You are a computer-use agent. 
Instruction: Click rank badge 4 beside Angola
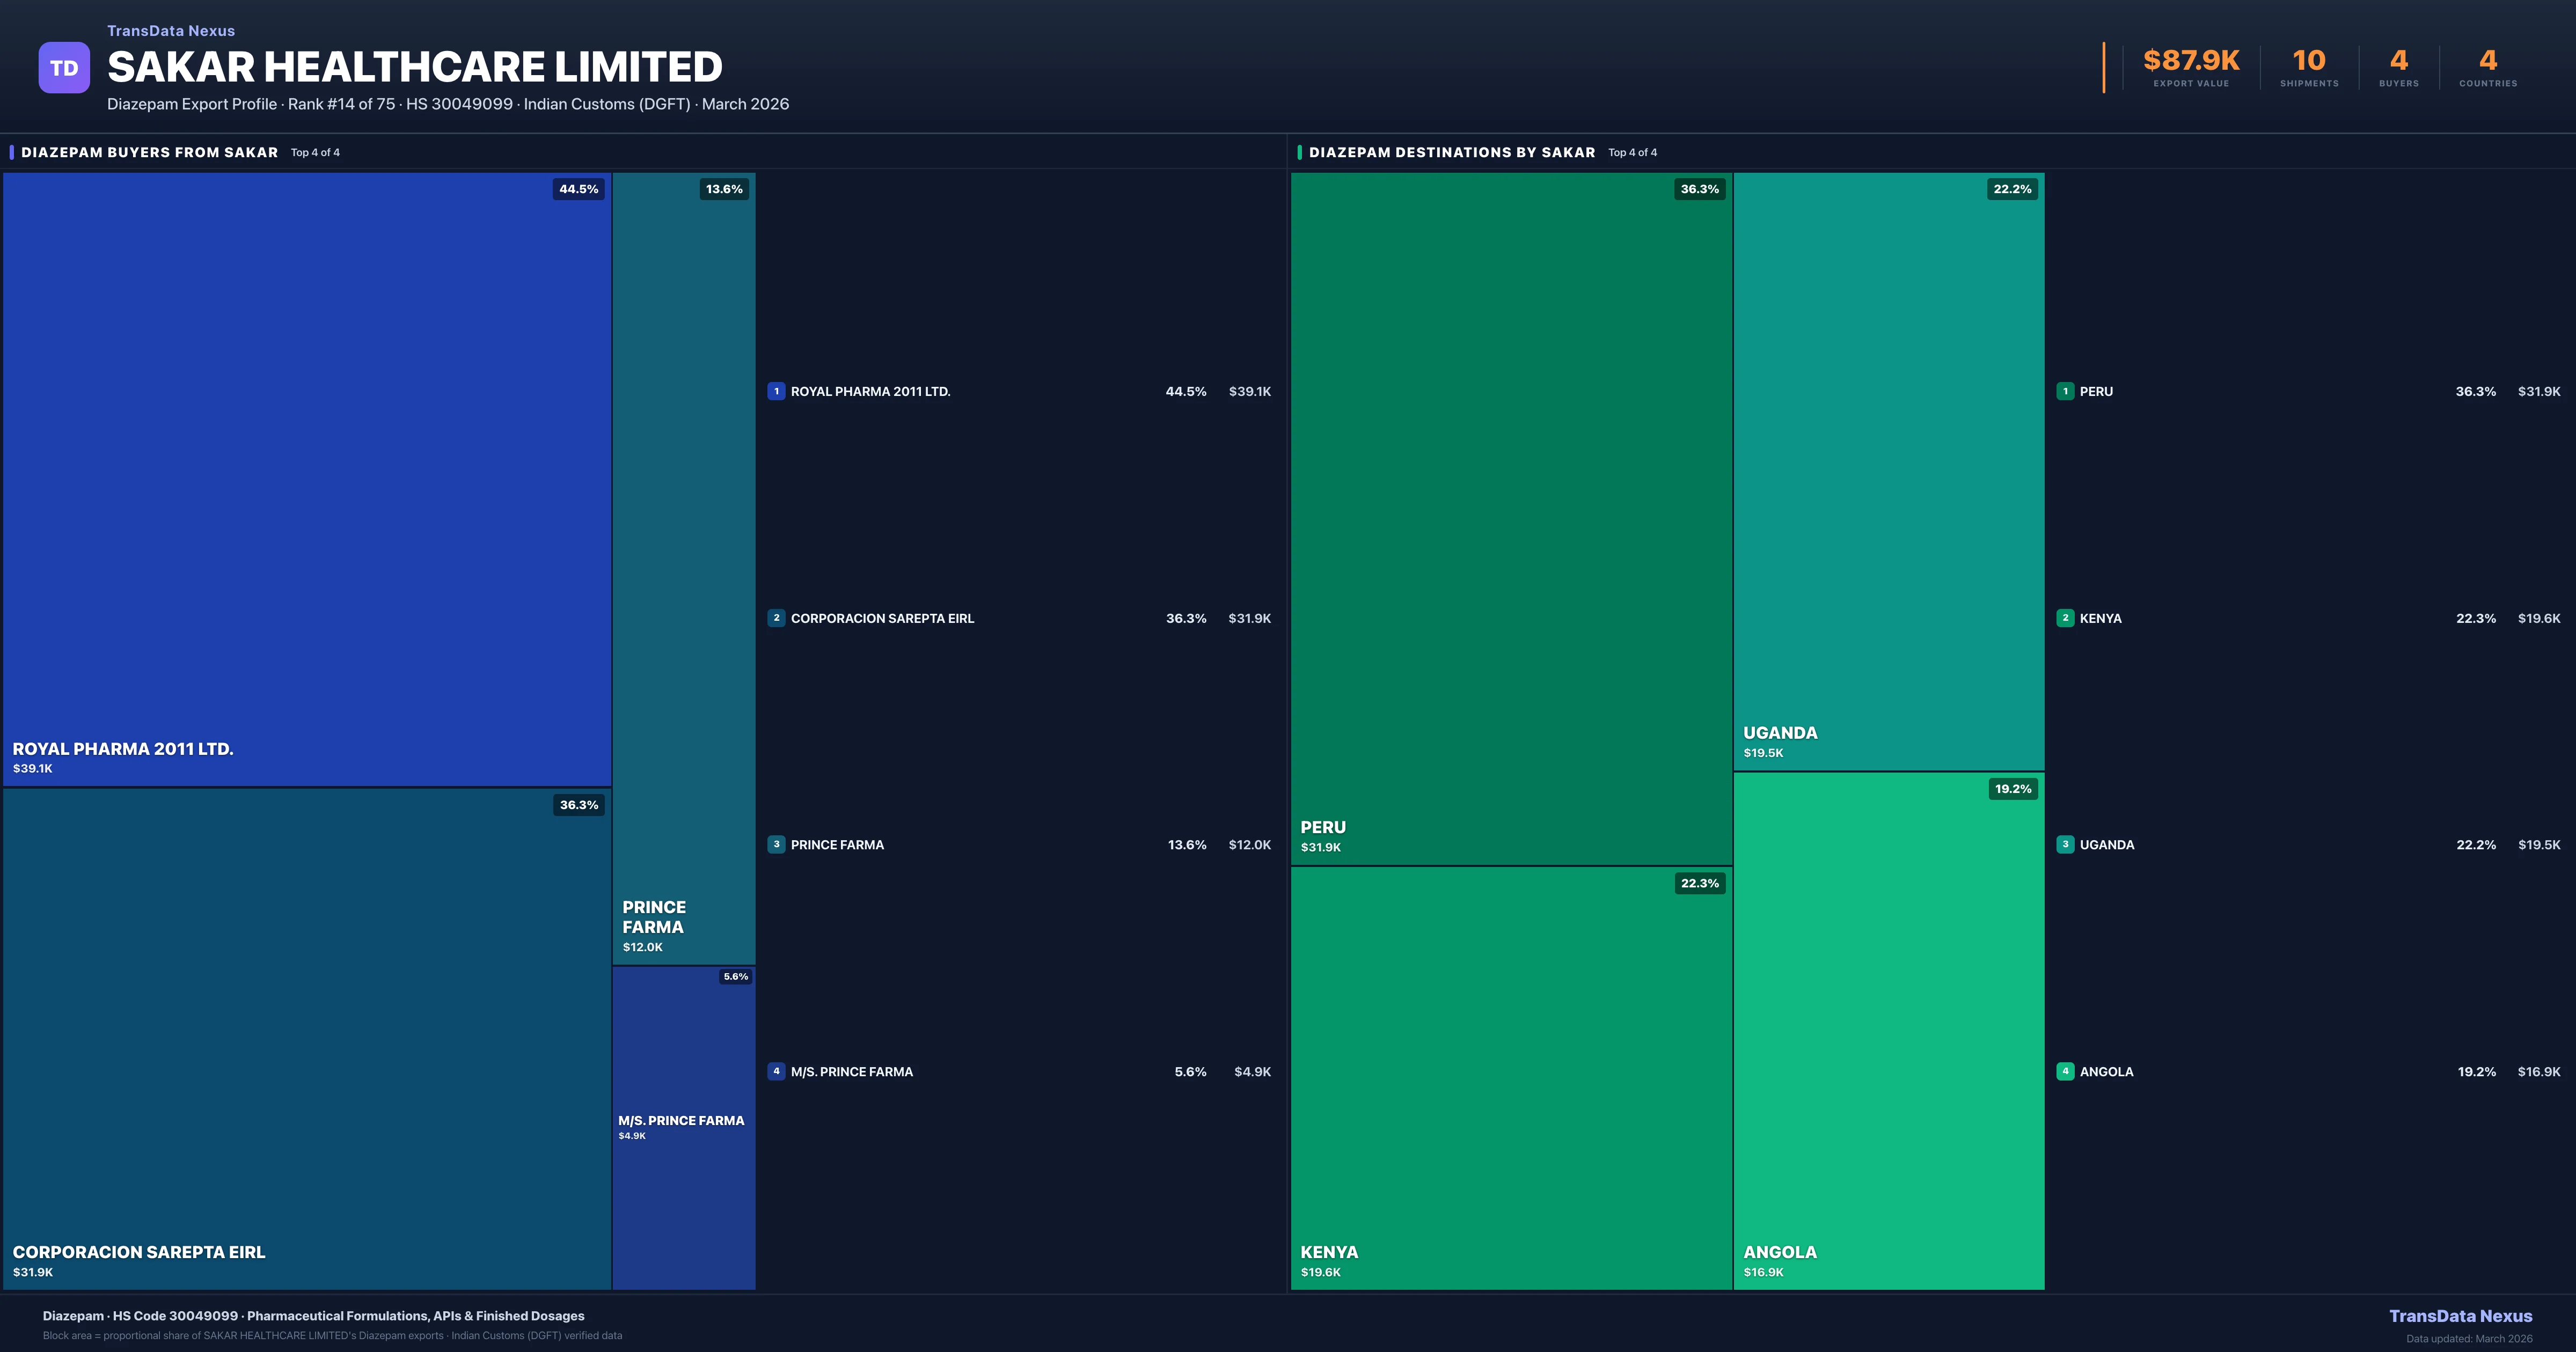2065,1071
